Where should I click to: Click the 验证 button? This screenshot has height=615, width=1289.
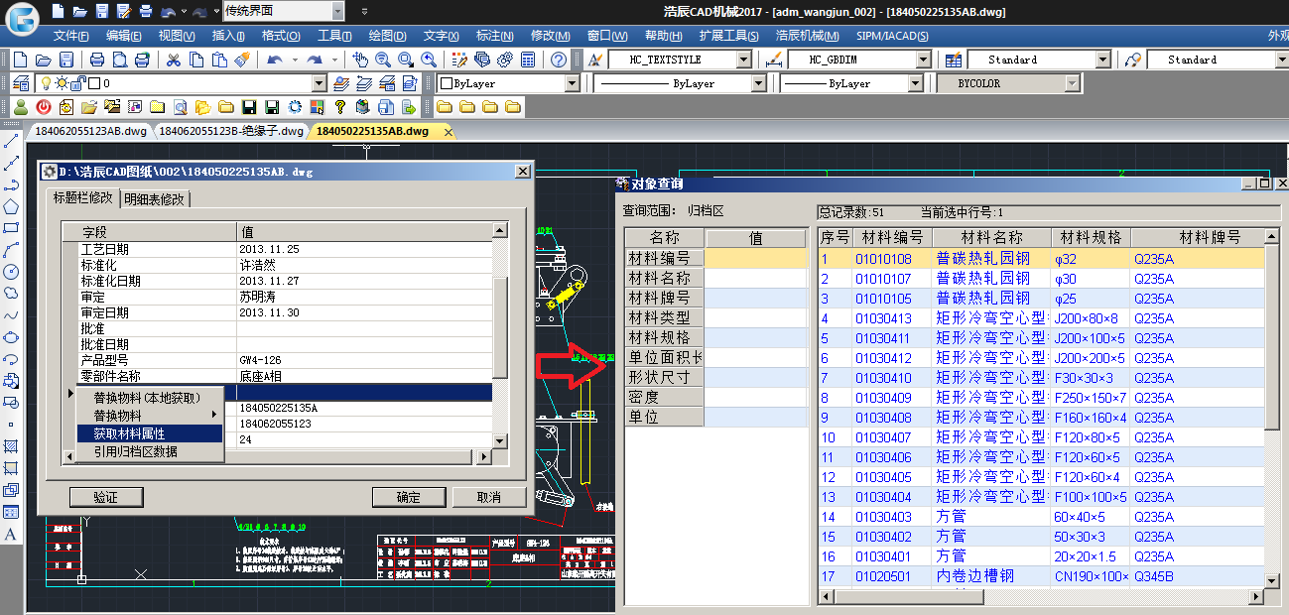click(x=105, y=497)
